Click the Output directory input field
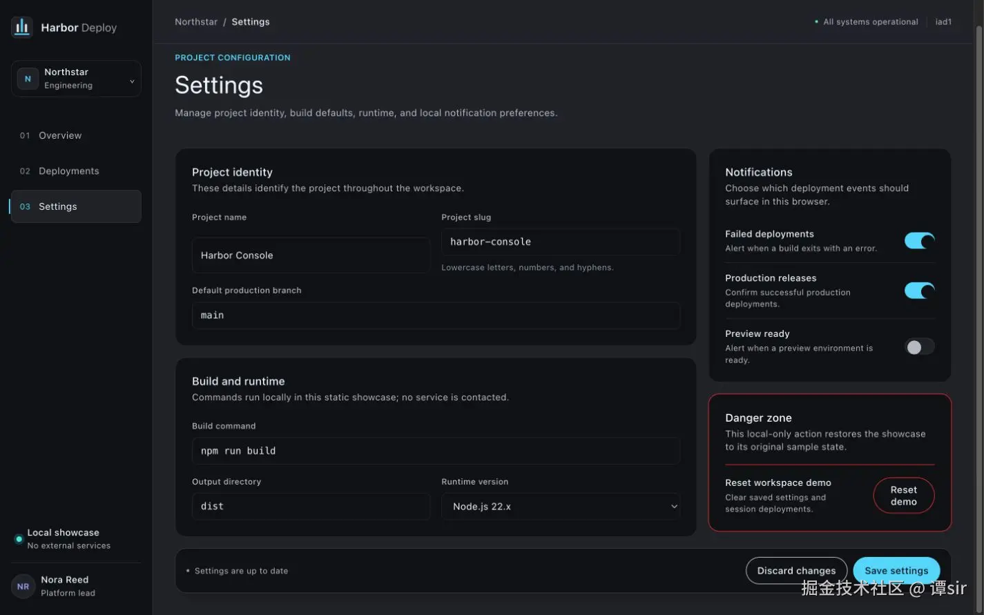 tap(311, 506)
